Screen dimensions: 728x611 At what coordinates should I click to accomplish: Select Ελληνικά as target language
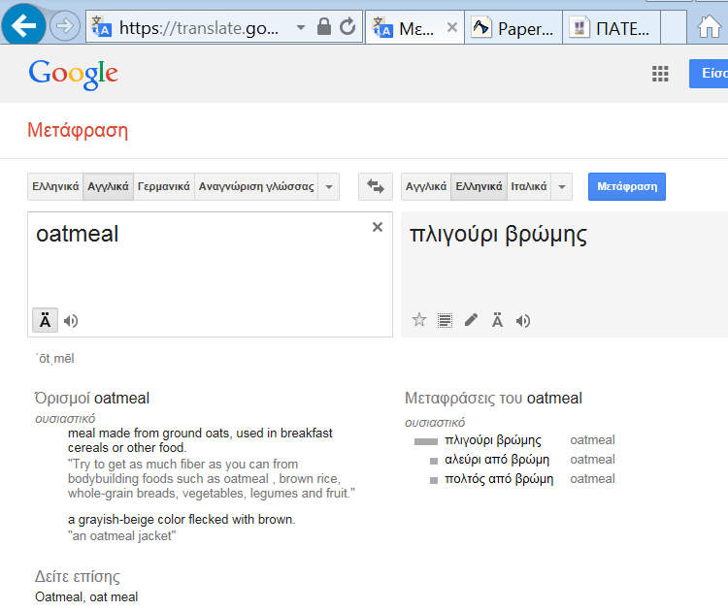tap(479, 186)
